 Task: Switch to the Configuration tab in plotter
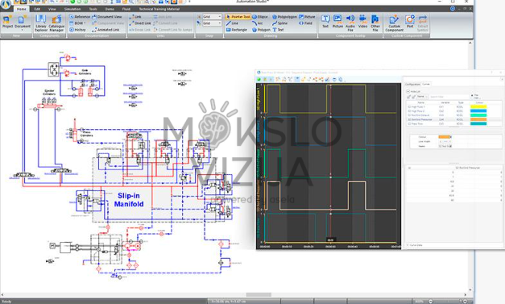coord(412,84)
